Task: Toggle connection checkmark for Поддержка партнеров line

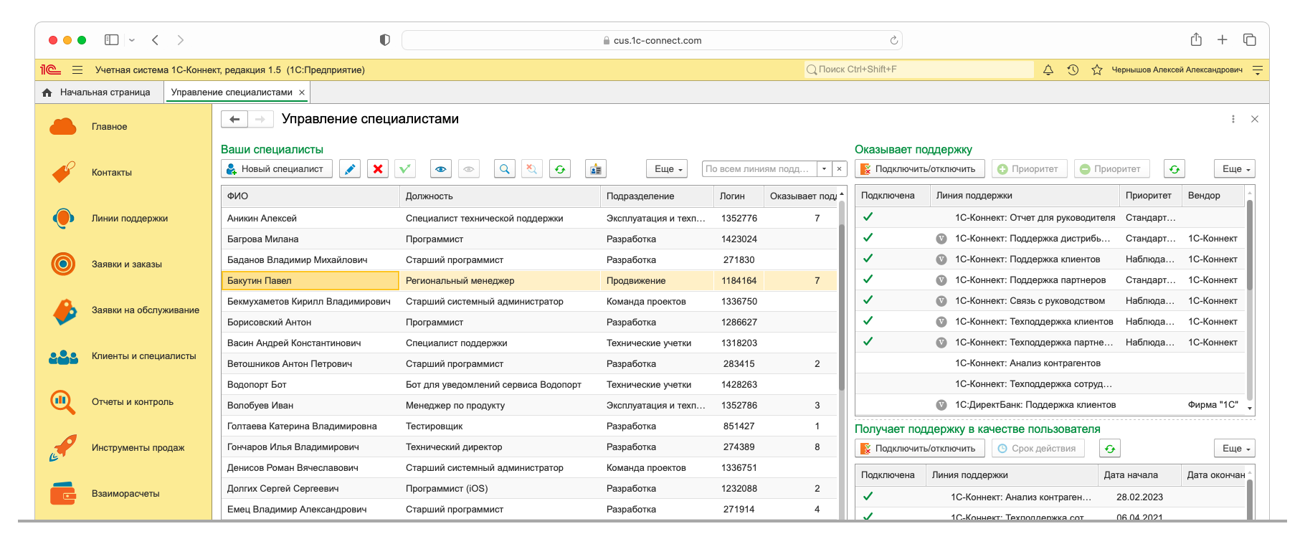Action: (x=868, y=280)
